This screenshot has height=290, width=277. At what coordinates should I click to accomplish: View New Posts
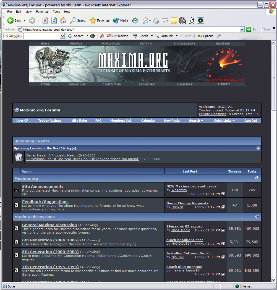tap(172, 121)
